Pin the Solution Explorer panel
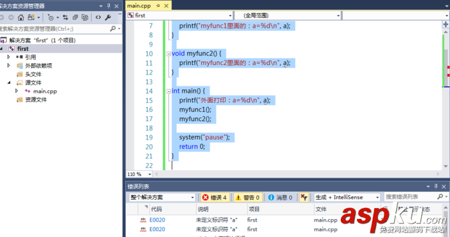This screenshot has width=450, height=237. pos(109,6)
